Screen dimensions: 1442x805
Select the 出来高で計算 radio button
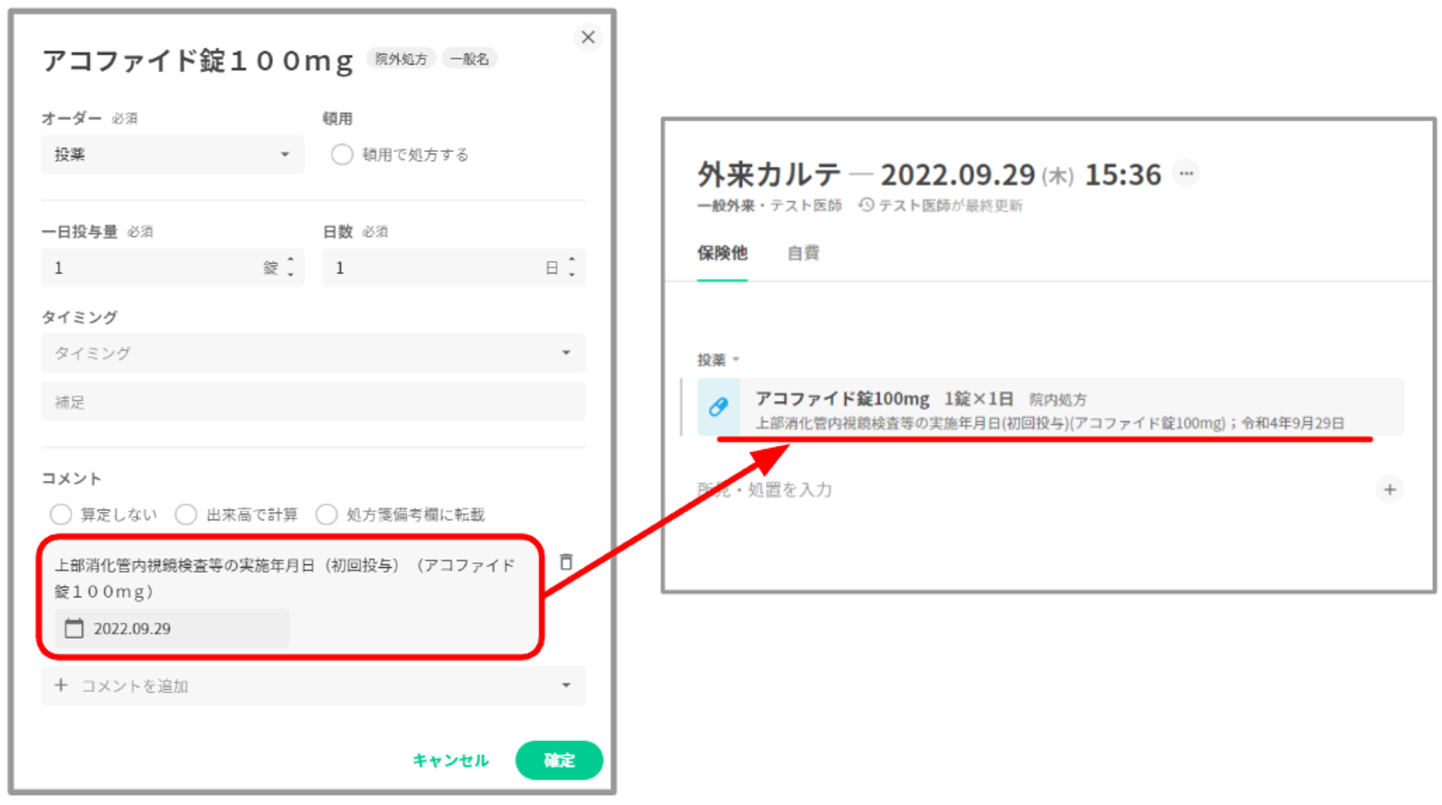pyautogui.click(x=186, y=515)
